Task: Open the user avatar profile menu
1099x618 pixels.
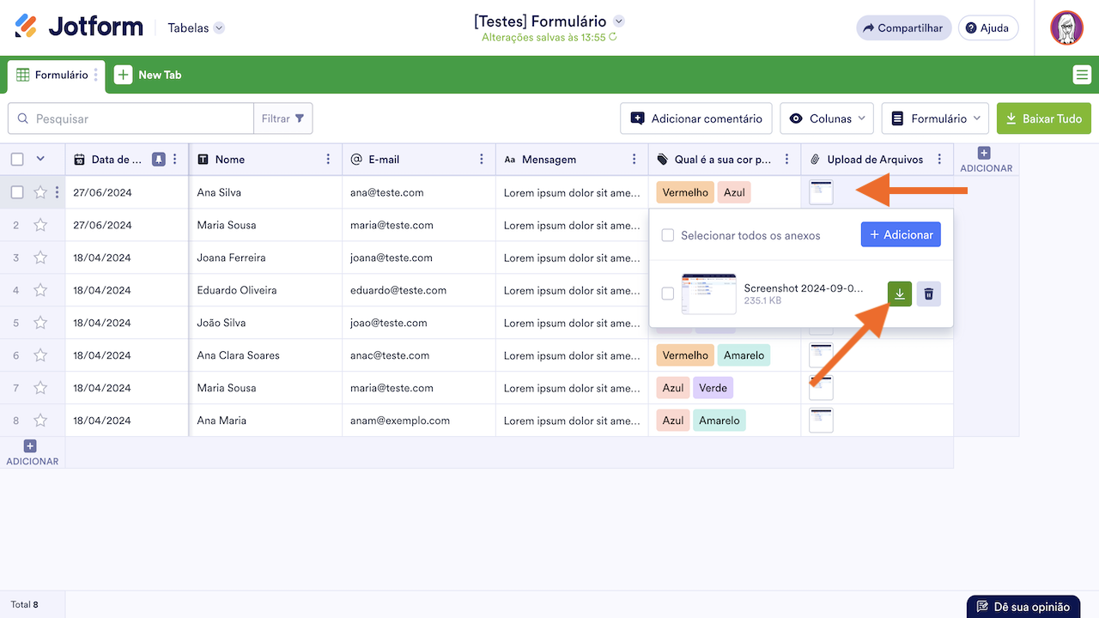Action: coord(1066,28)
